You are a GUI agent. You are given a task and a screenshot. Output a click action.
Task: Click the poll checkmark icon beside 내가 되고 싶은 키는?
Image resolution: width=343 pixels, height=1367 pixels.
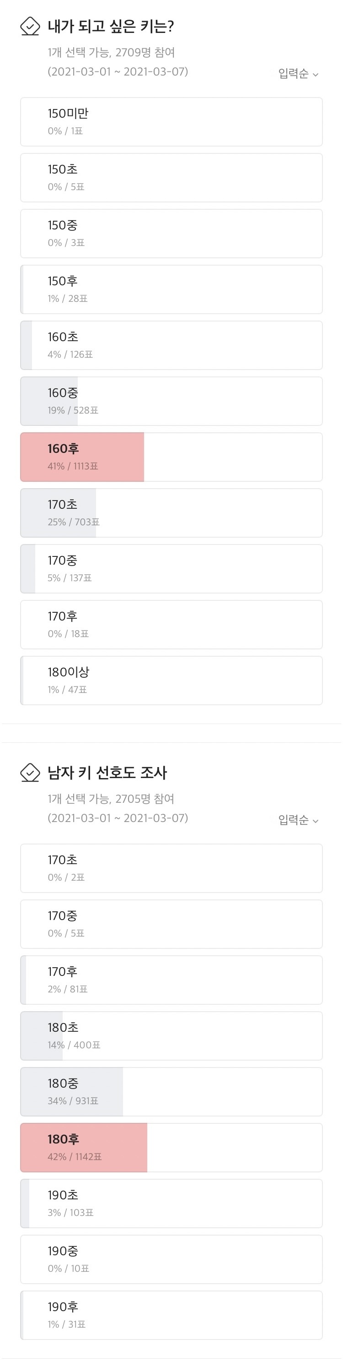[30, 27]
